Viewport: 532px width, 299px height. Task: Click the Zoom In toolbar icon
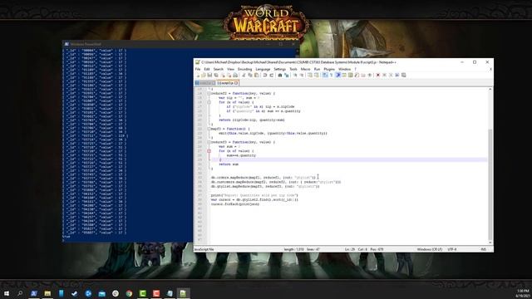click(x=295, y=75)
